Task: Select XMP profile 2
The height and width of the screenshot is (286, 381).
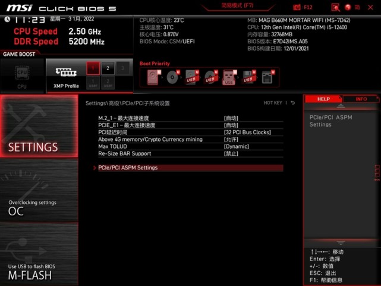Action: 108,68
